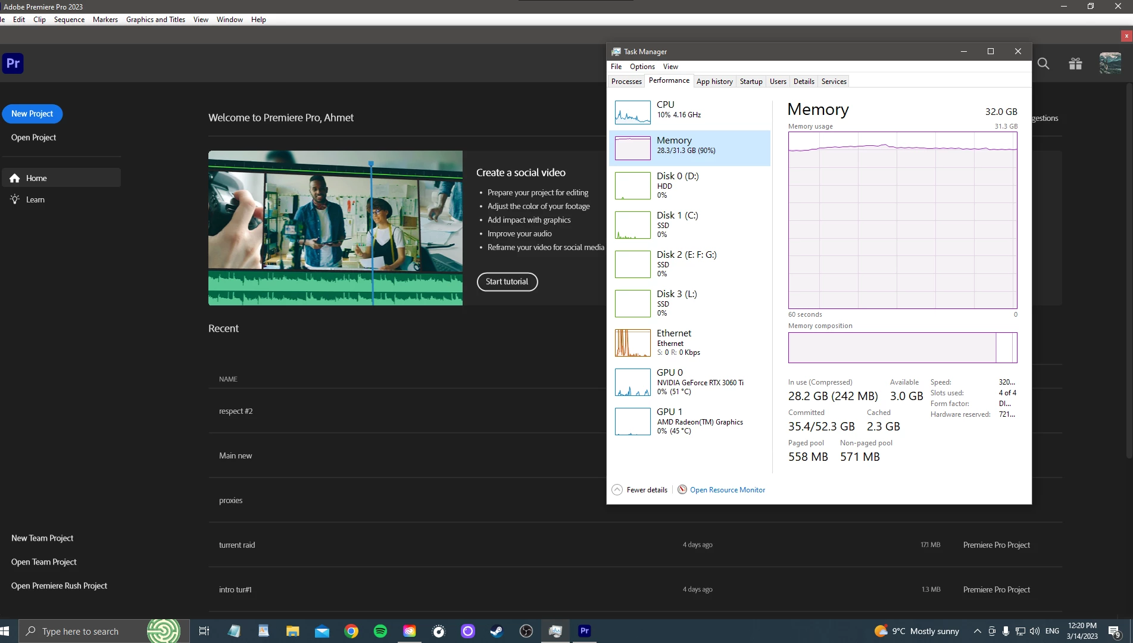Click Premiere Pro taskbar icon

click(585, 631)
